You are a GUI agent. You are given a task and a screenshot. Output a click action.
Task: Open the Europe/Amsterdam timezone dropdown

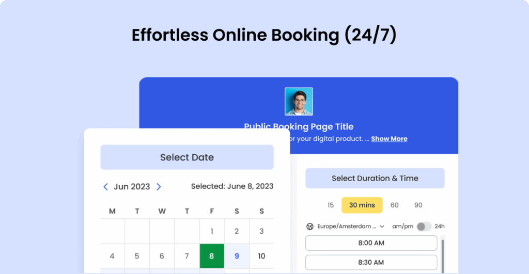(x=351, y=227)
